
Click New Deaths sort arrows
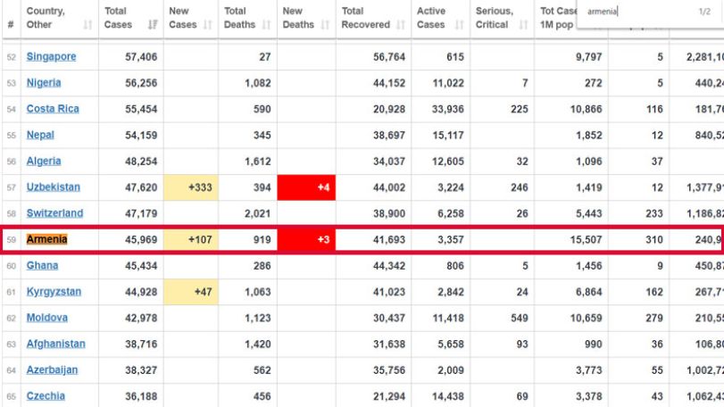[x=325, y=25]
